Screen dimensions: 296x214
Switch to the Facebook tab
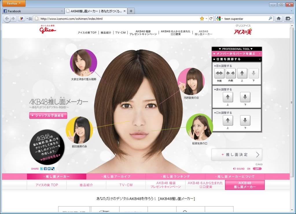[33, 11]
